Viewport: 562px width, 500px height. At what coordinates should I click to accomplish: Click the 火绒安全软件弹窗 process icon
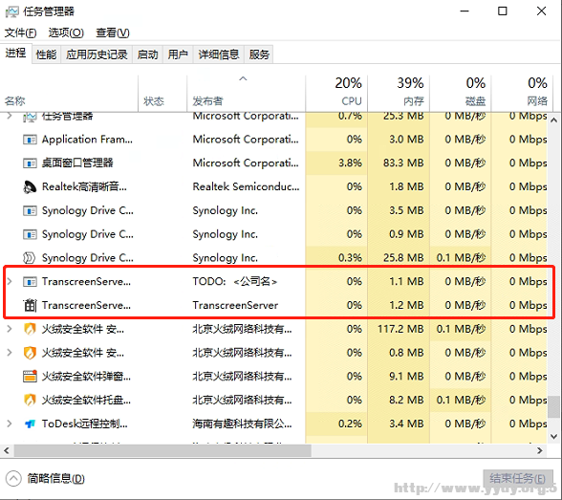click(30, 377)
